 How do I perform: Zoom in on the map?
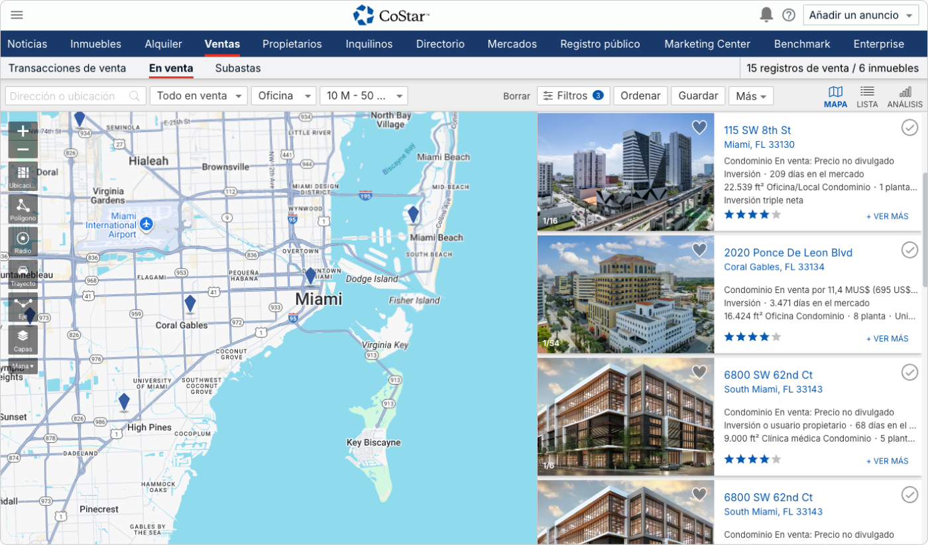pos(23,131)
